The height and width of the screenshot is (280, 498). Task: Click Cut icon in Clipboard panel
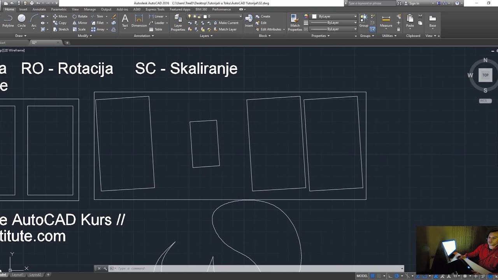coord(420,16)
